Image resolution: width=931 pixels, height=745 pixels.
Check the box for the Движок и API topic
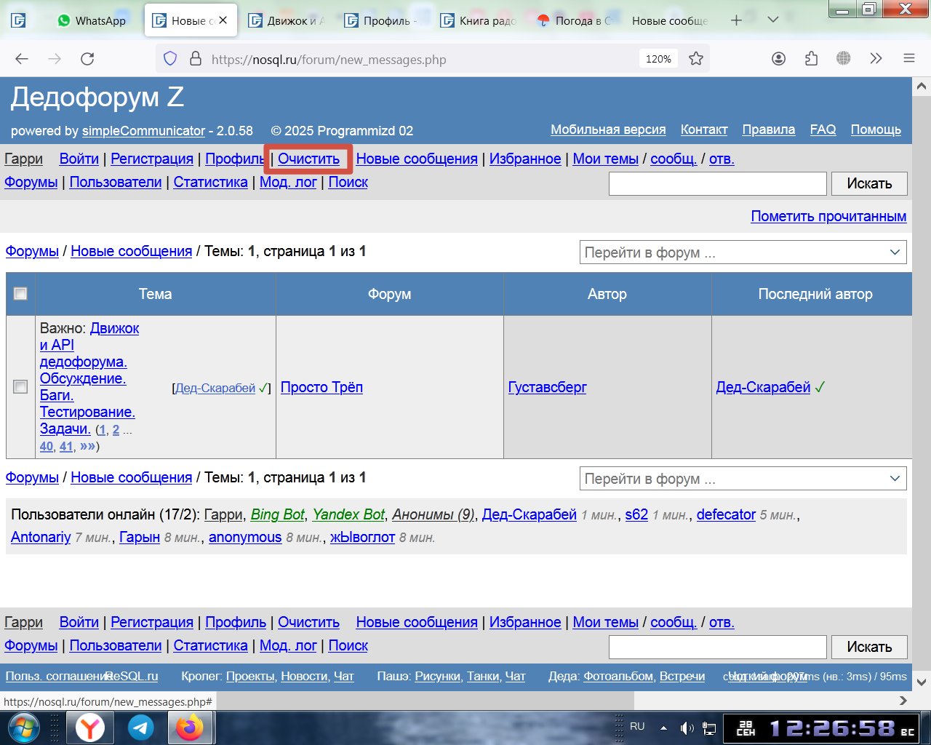20,387
